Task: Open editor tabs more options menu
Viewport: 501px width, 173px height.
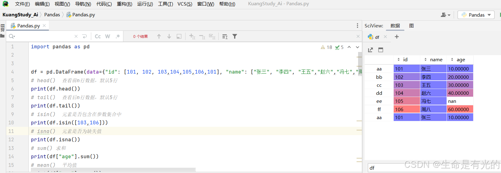Action: [x=358, y=26]
